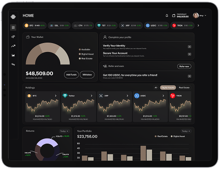Click Withdraw button

(87, 75)
